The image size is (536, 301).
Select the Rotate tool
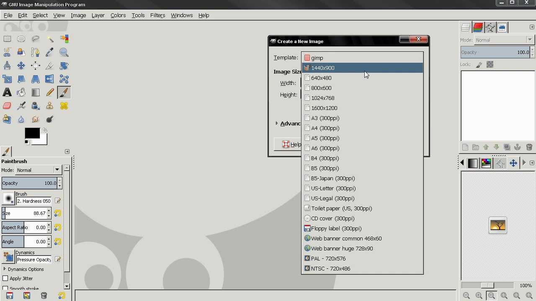click(x=64, y=66)
